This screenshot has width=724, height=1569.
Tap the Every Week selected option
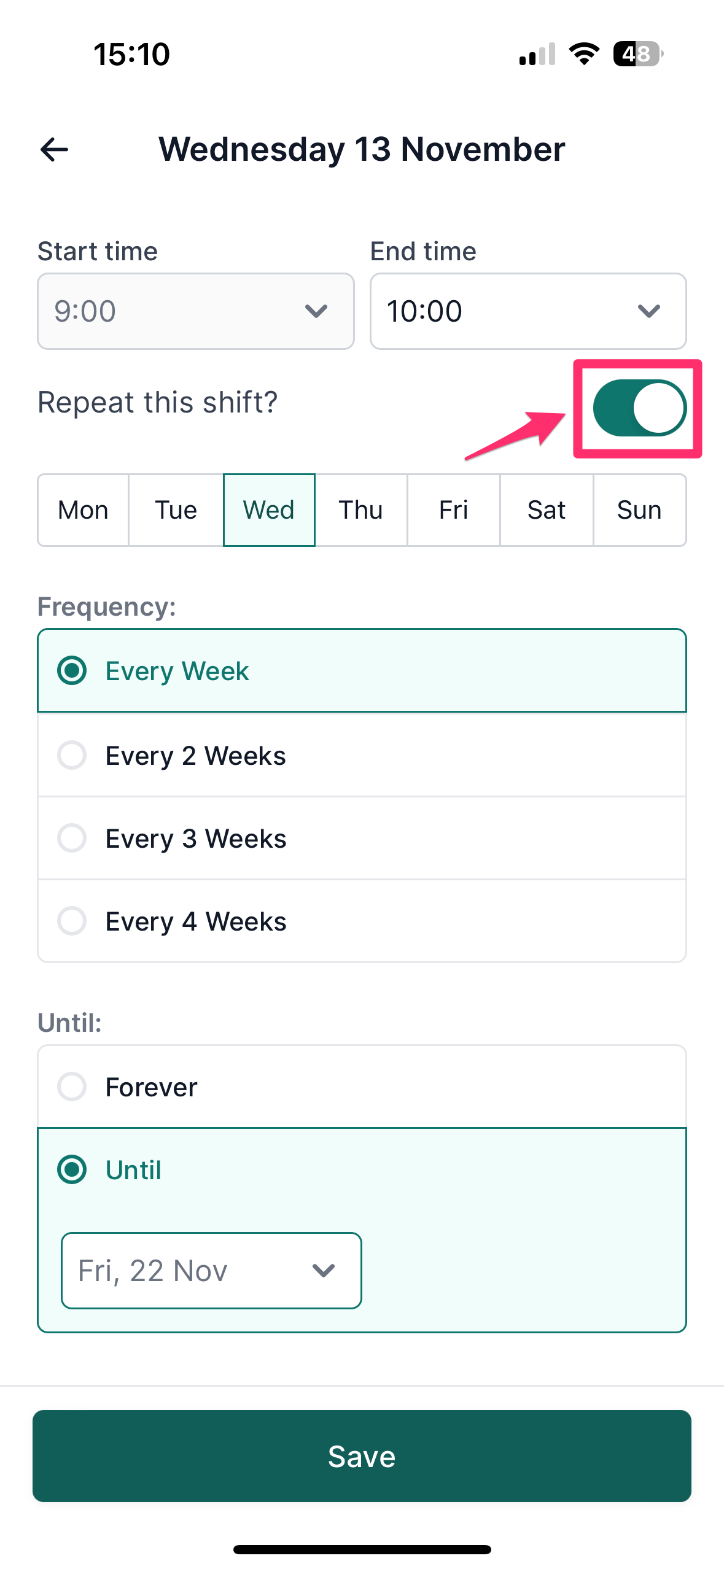coord(362,670)
